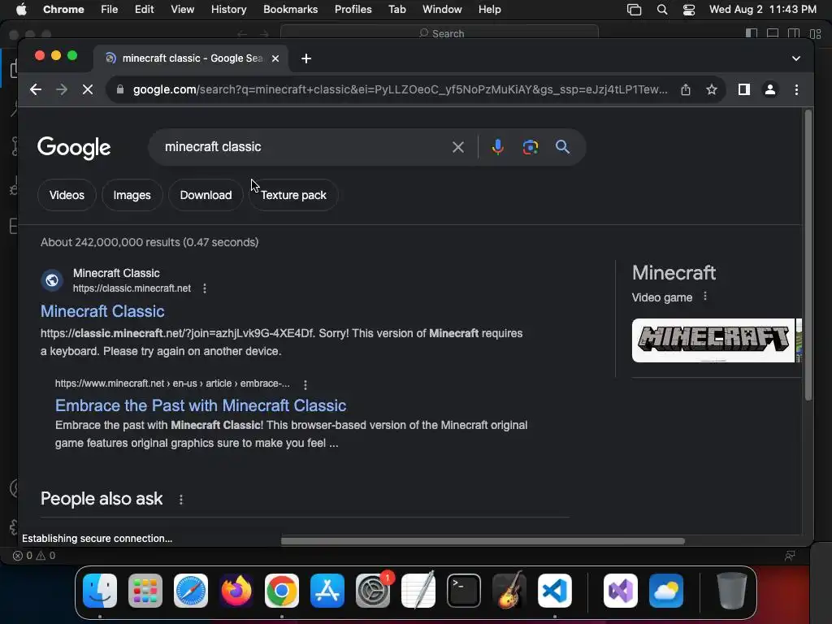Open Chrome's three-dot menu
The image size is (832, 624).
(796, 89)
